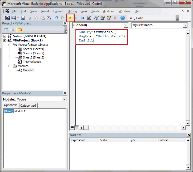
Task: Open the Insert menu
Action: point(45,11)
